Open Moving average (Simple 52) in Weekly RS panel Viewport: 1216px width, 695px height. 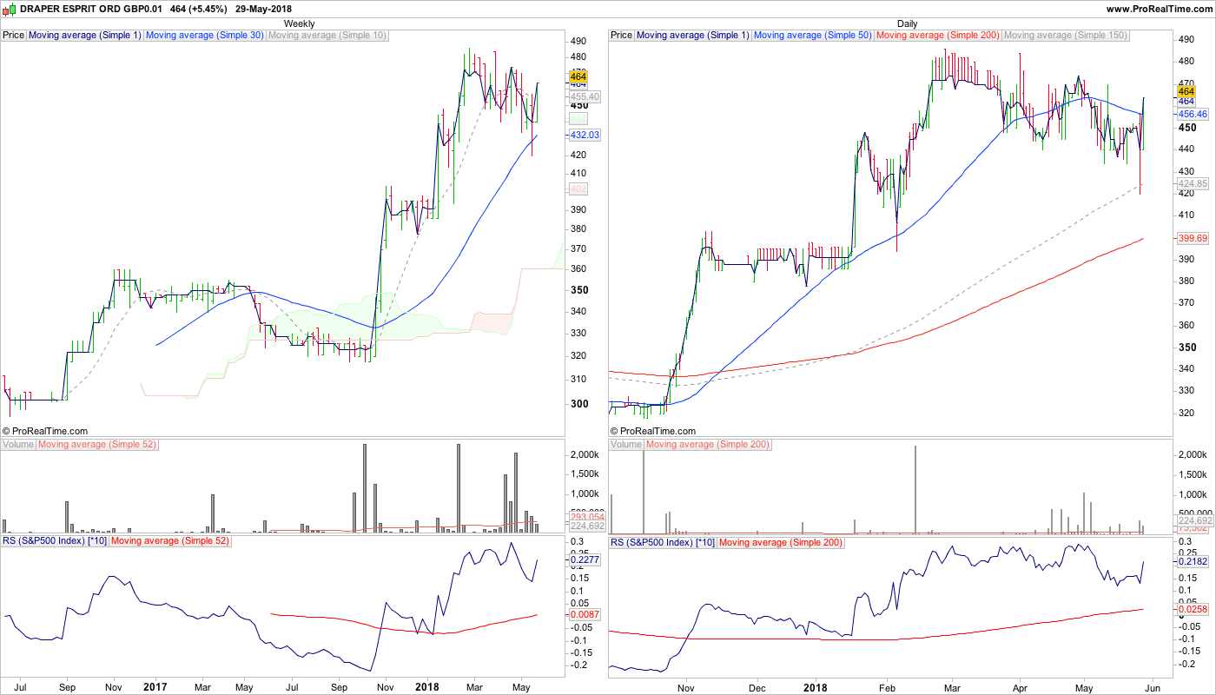(x=170, y=541)
